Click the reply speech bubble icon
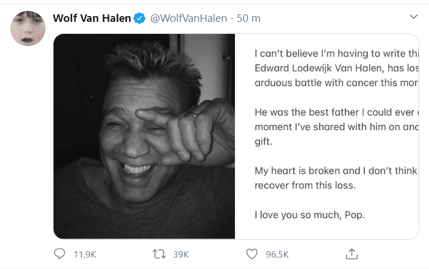The image size is (429, 269). tap(59, 253)
